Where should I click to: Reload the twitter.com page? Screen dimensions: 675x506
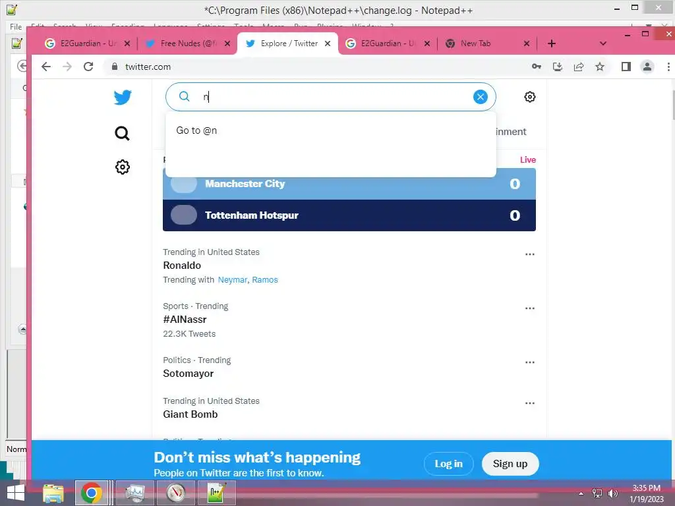(x=88, y=67)
